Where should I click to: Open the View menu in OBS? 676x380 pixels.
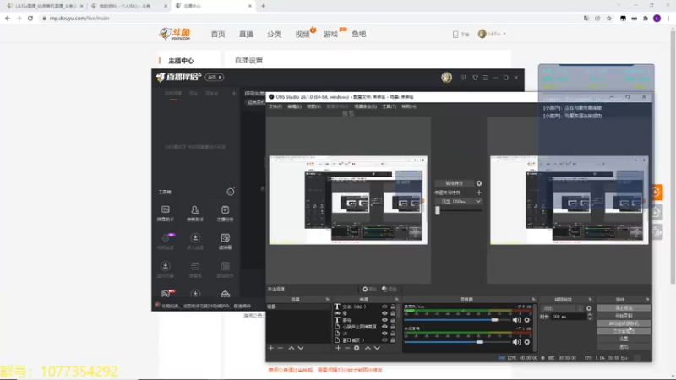[x=313, y=106]
